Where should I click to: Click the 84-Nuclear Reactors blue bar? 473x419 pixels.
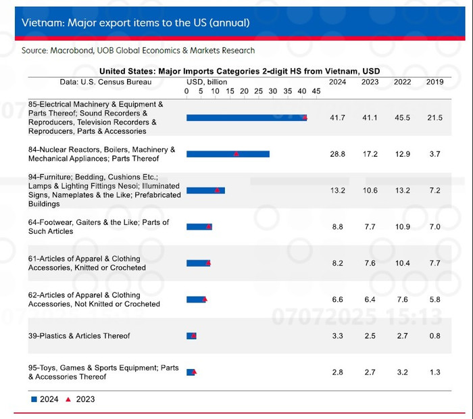pos(228,154)
